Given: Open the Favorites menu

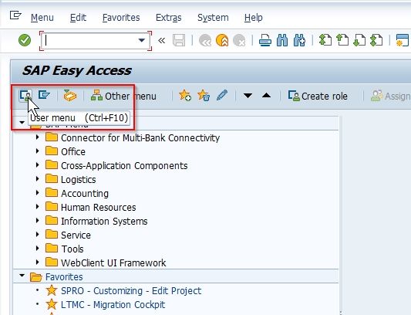Looking at the screenshot, I should (121, 18).
